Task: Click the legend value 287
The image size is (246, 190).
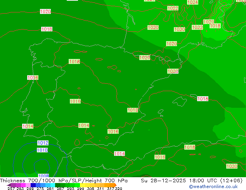Action: [x=61, y=188]
